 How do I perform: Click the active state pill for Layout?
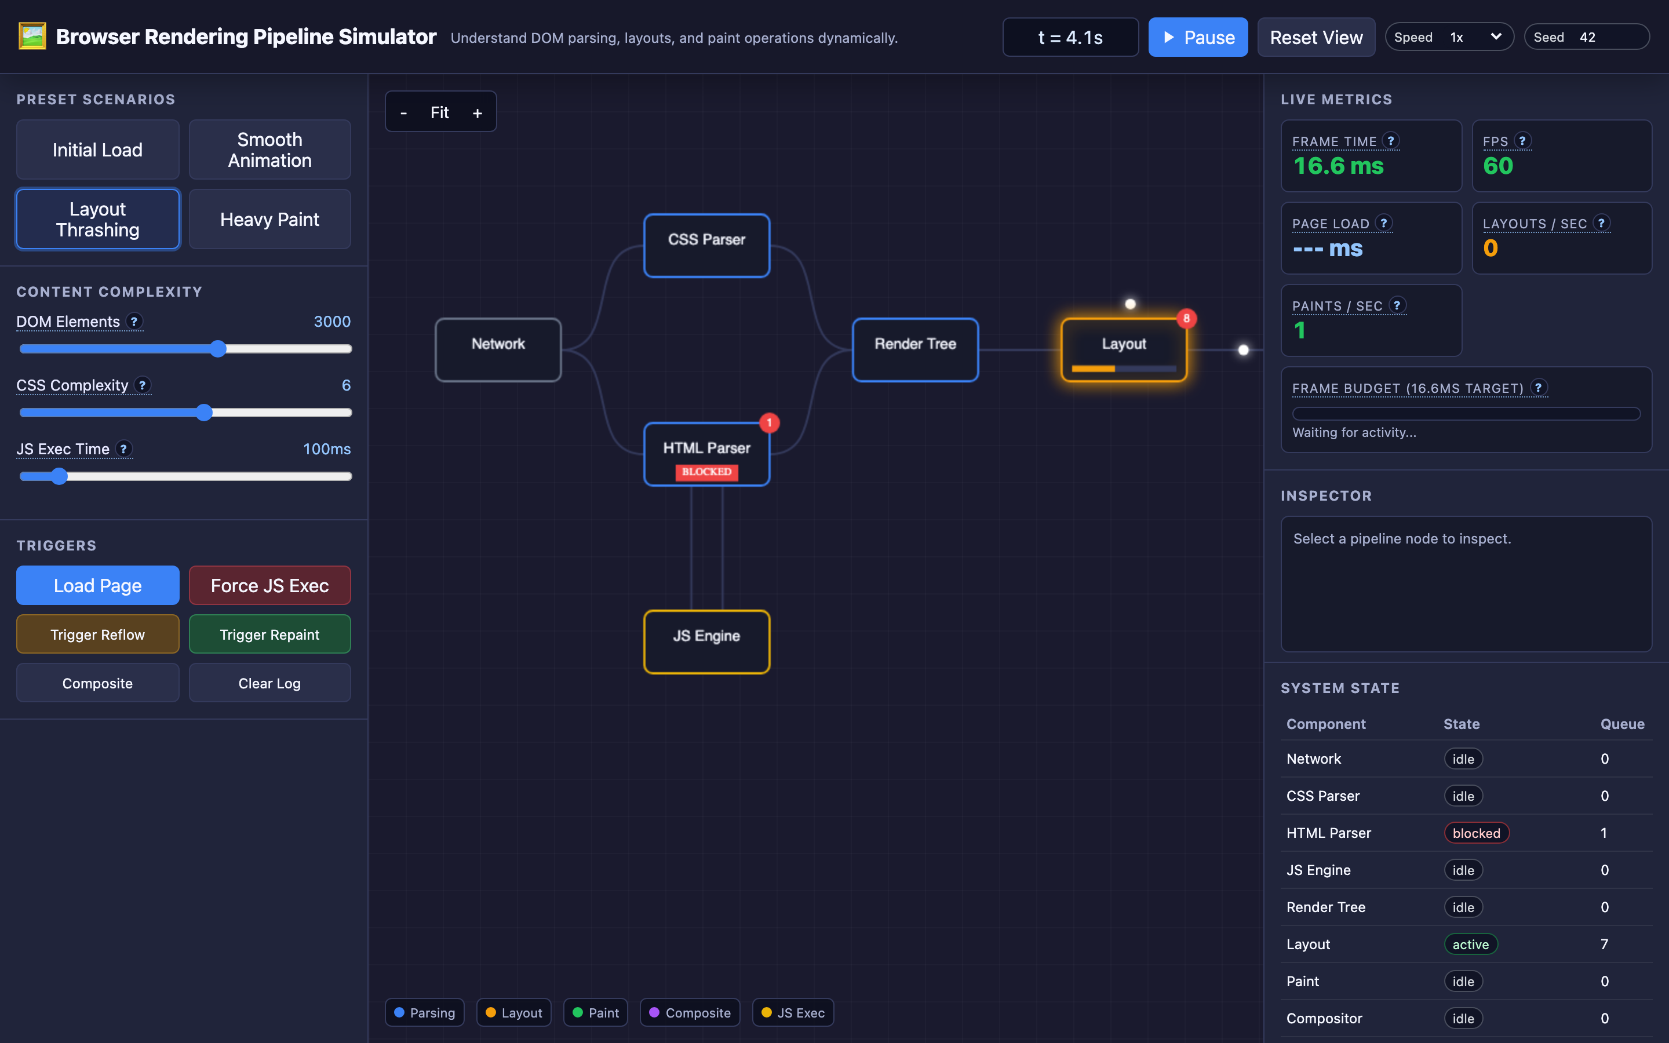point(1470,944)
